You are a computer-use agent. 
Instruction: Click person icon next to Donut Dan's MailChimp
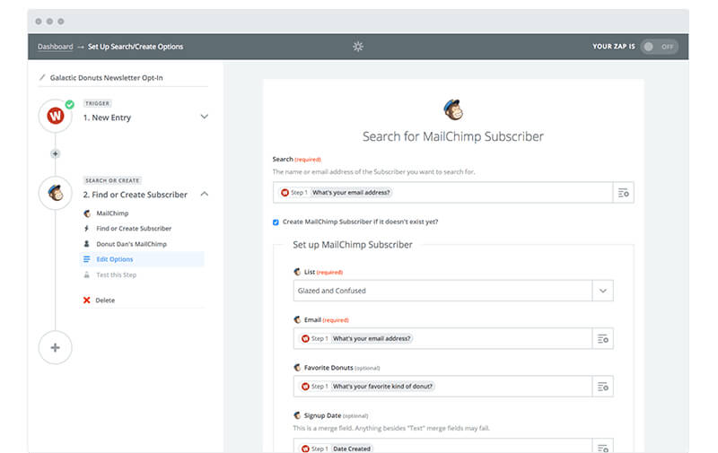tap(86, 244)
